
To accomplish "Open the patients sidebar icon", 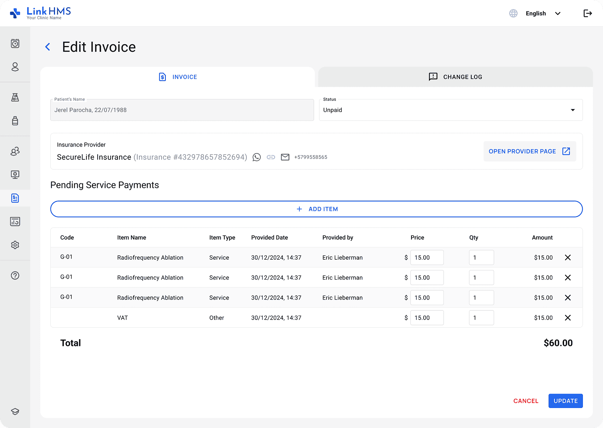I will [x=15, y=67].
